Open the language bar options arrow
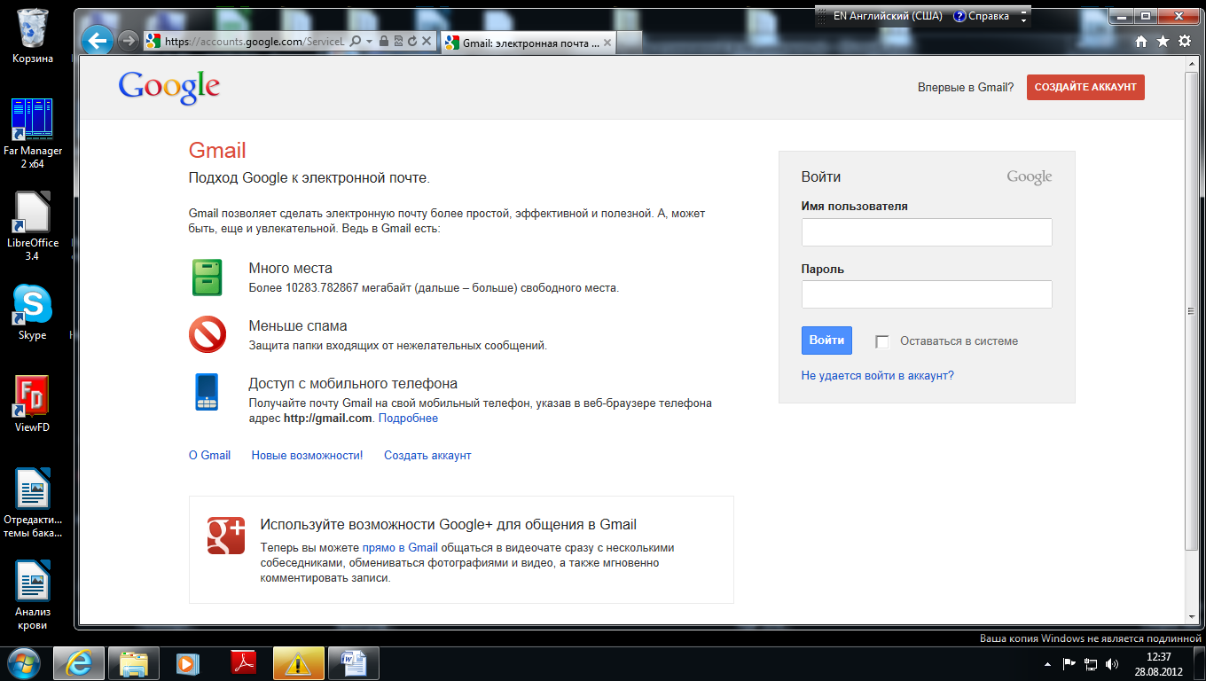 [x=1024, y=20]
